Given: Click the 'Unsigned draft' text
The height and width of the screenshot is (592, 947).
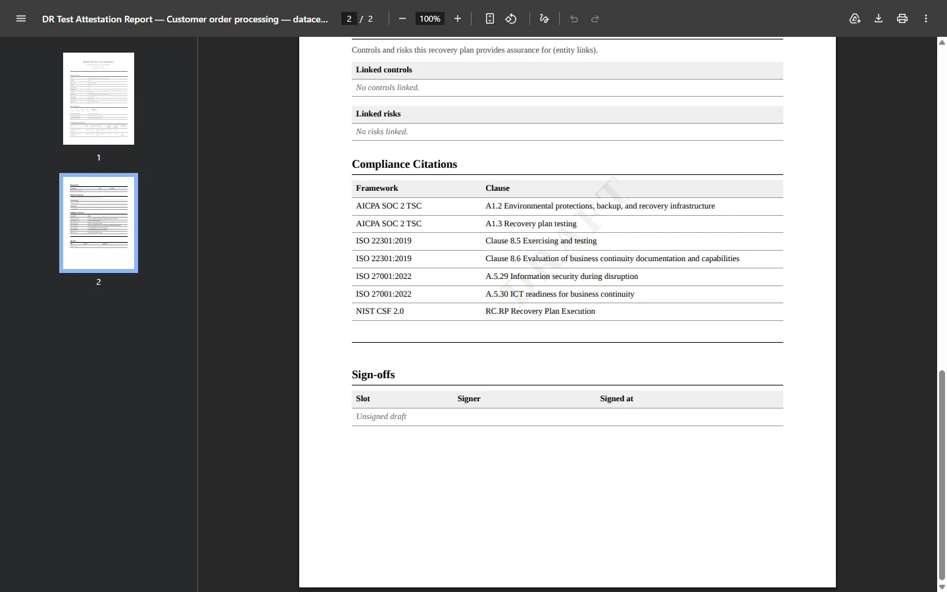Looking at the screenshot, I should (x=381, y=416).
